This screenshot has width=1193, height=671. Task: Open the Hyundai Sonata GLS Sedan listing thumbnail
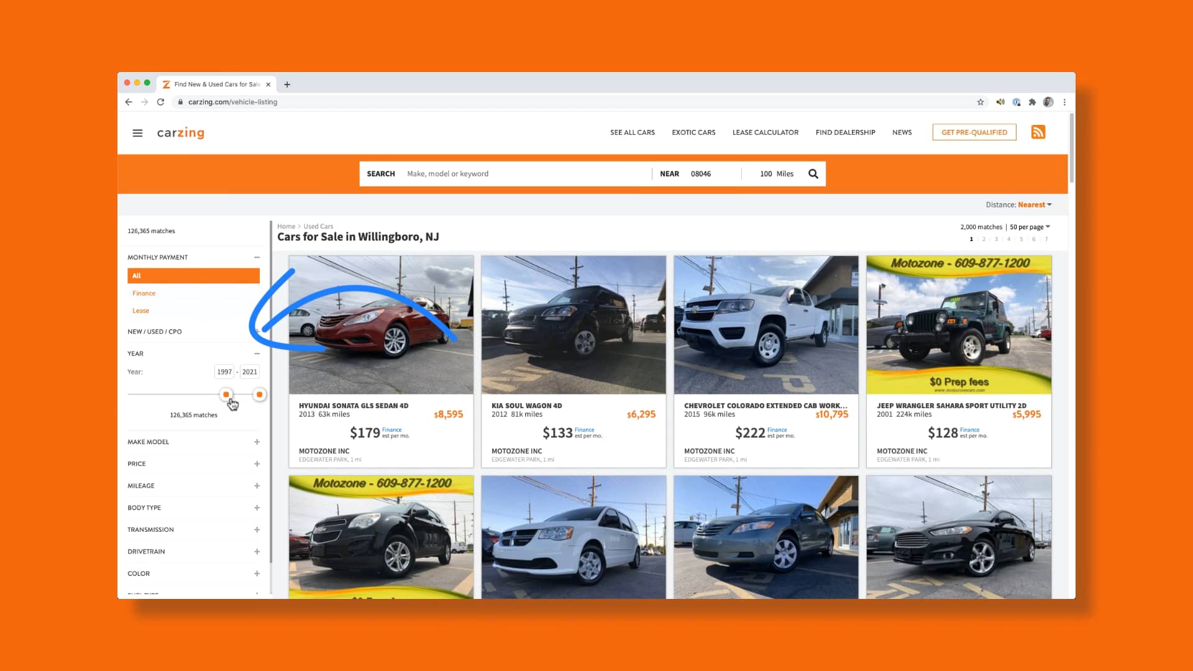click(381, 324)
